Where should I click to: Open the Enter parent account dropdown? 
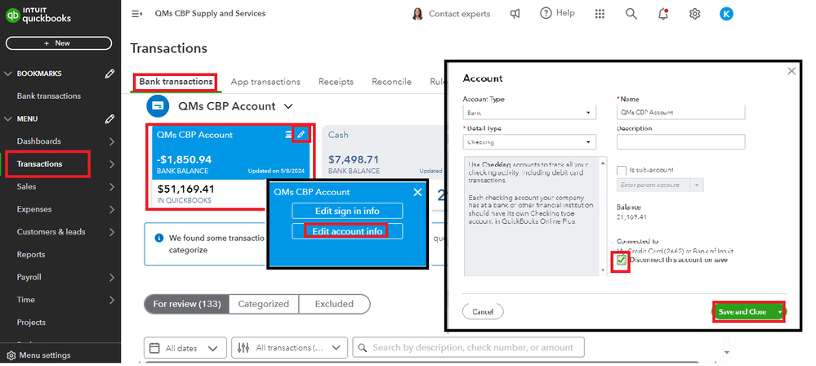pyautogui.click(x=660, y=185)
